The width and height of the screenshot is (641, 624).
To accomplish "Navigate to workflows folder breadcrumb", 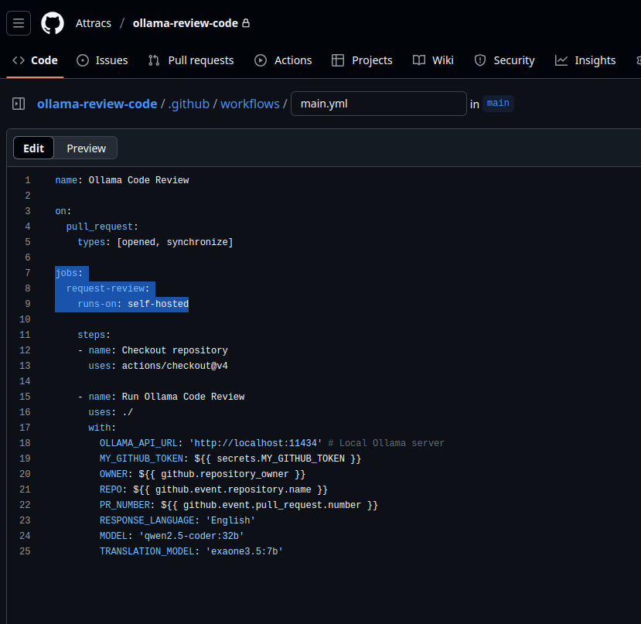I will click(250, 104).
